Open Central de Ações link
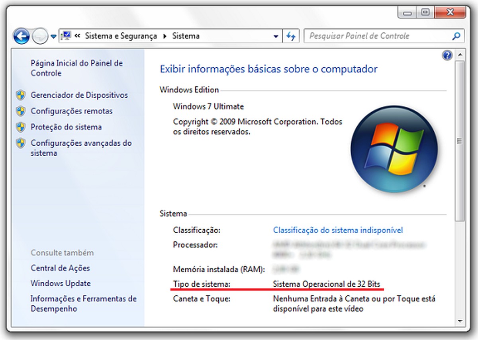 (60, 268)
